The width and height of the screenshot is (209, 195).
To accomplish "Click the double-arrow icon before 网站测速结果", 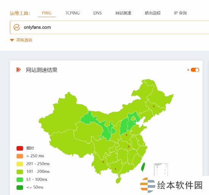I will [19, 70].
